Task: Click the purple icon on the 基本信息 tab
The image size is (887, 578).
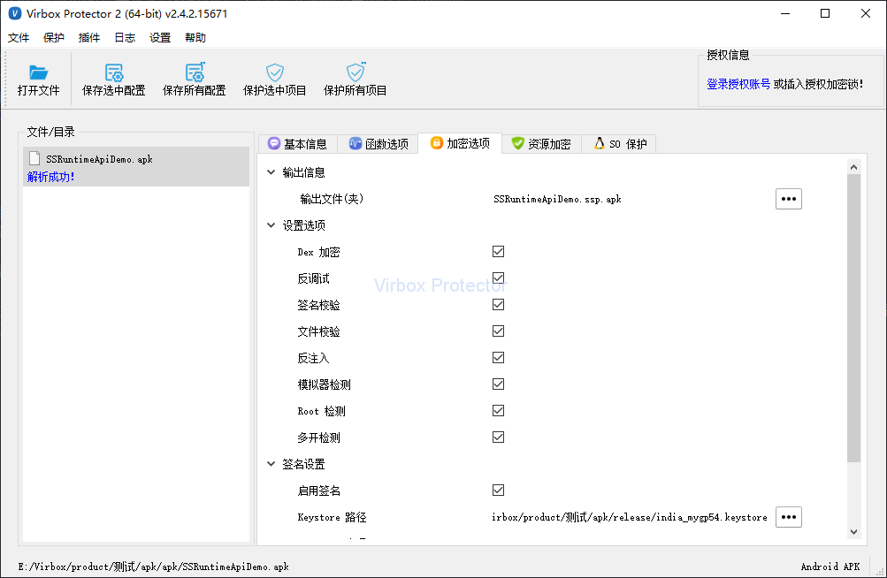Action: click(274, 144)
